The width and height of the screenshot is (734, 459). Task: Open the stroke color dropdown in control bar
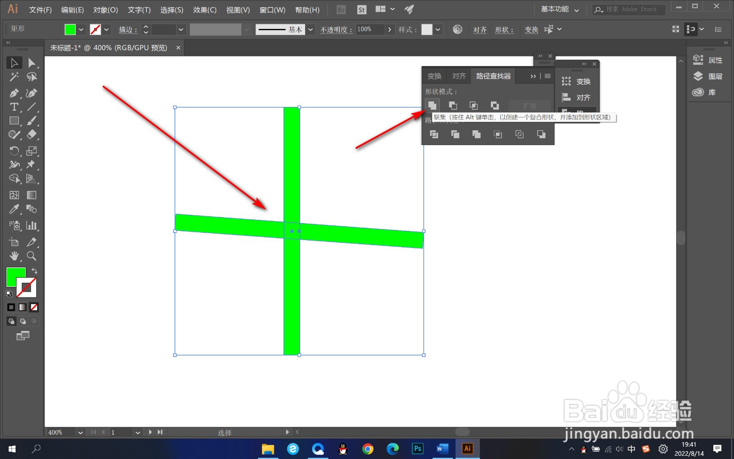[106, 29]
